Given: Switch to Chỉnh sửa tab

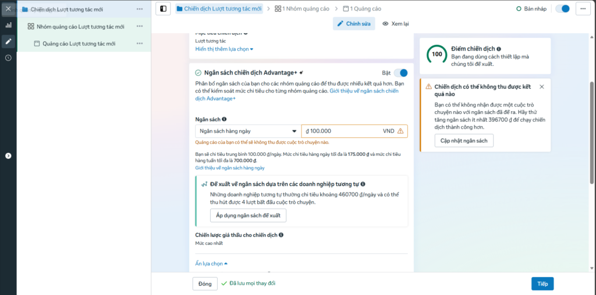Looking at the screenshot, I should click(x=354, y=24).
